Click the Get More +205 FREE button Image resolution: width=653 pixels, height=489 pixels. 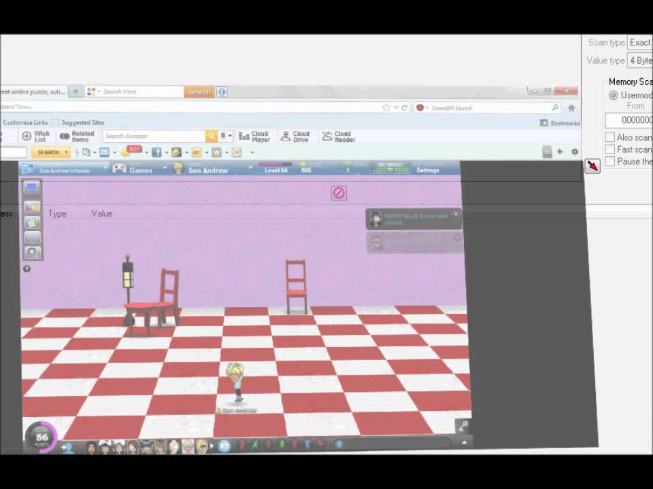click(x=390, y=168)
